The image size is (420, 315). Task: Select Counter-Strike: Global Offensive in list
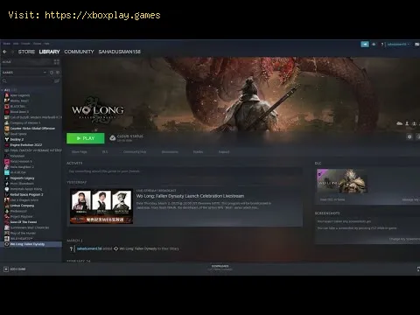point(32,129)
